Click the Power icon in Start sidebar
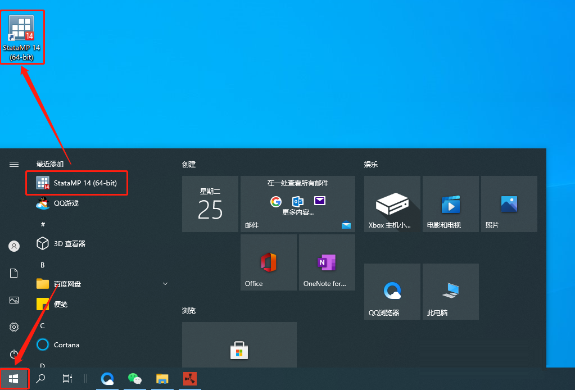 (x=14, y=354)
